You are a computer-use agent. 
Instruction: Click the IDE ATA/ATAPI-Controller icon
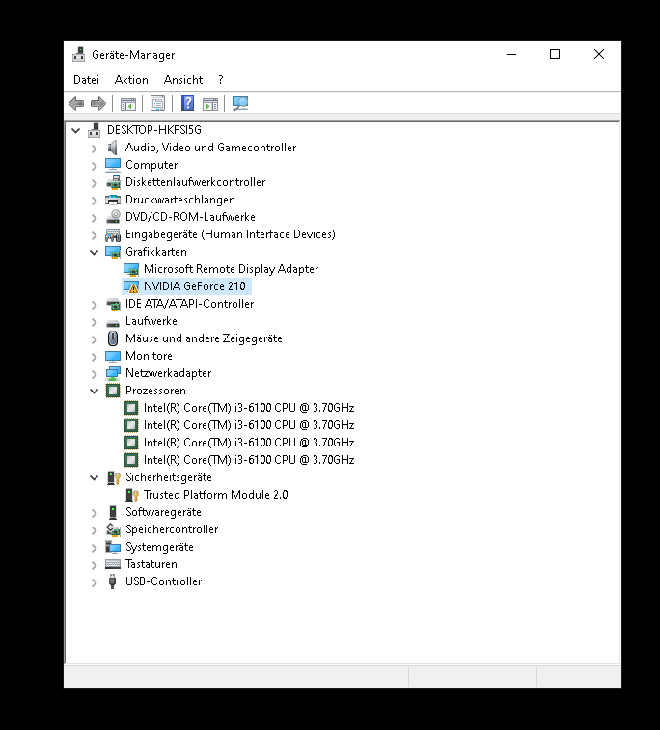click(113, 304)
